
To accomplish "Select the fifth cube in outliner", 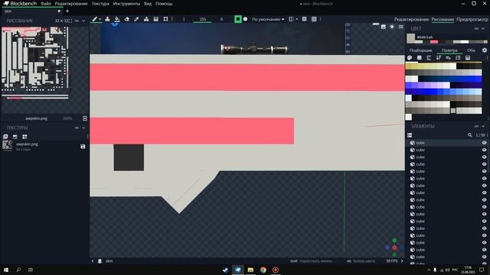I will (447, 171).
